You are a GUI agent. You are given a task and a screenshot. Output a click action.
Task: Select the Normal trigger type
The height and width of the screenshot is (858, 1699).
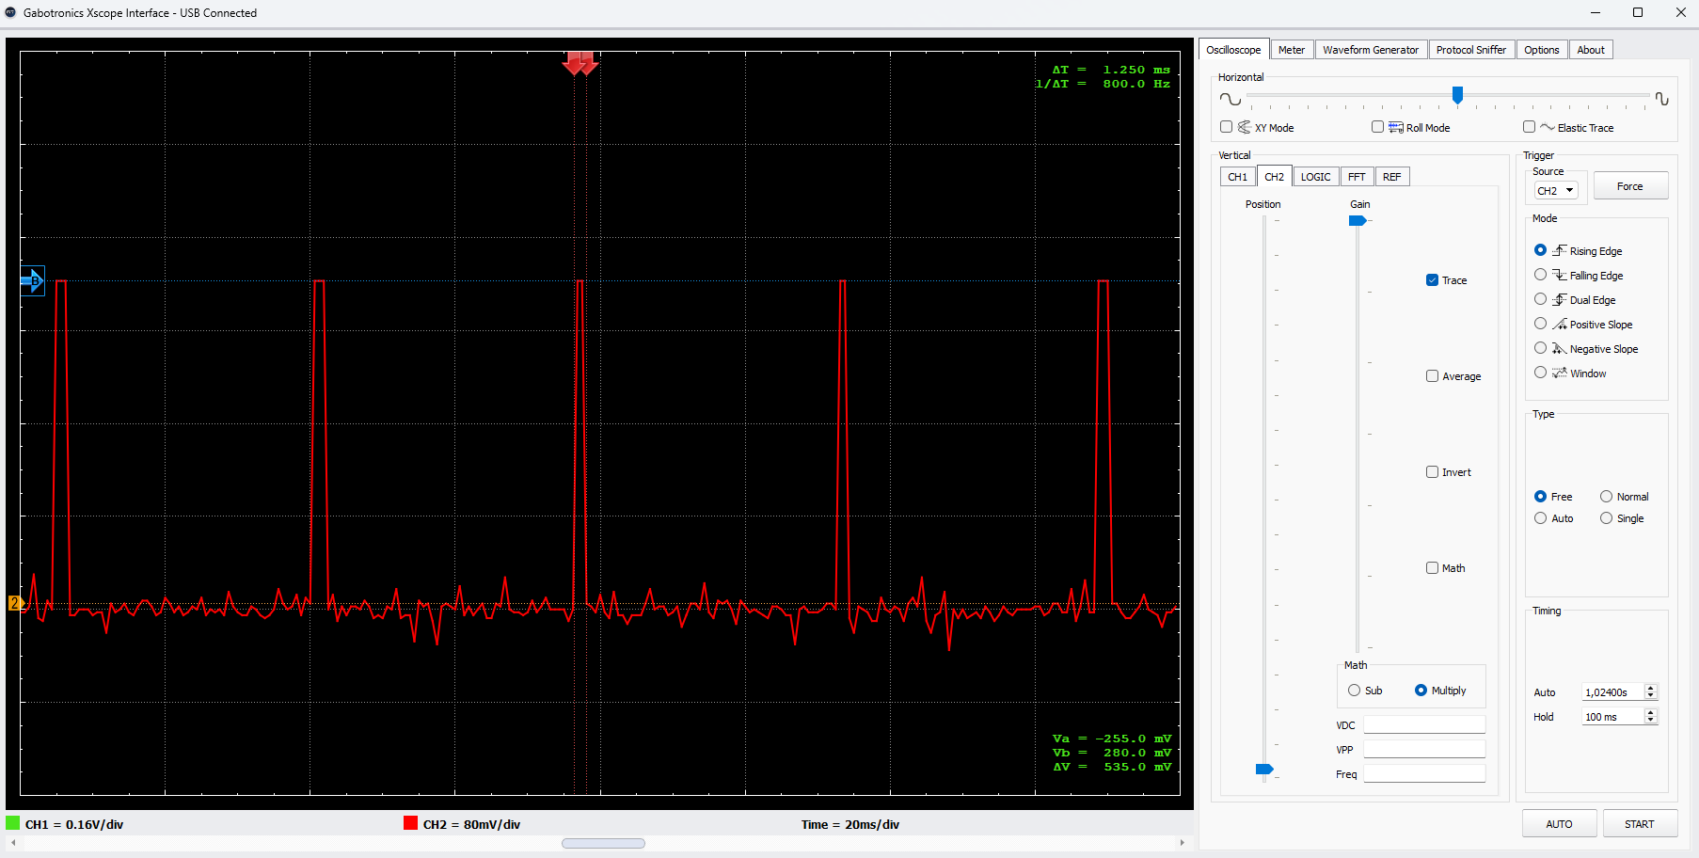click(x=1606, y=497)
